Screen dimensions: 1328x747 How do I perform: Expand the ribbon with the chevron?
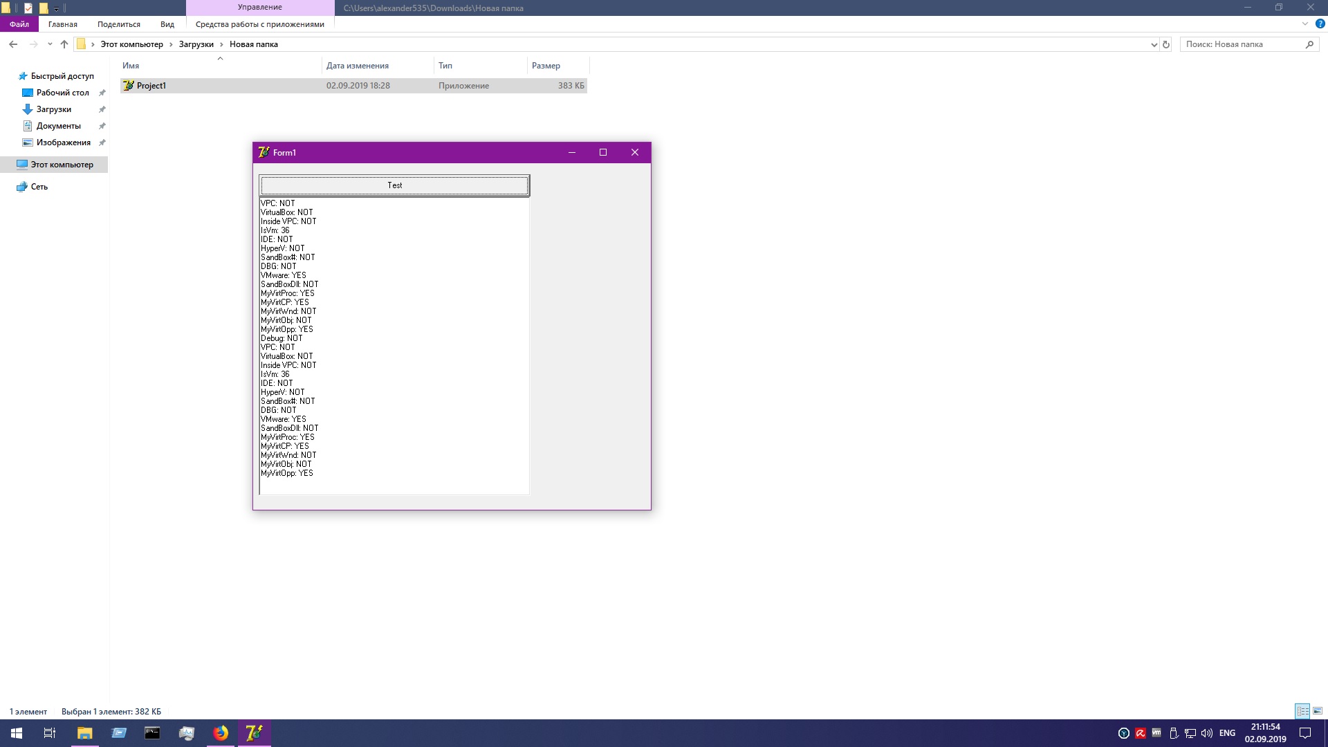(1305, 24)
